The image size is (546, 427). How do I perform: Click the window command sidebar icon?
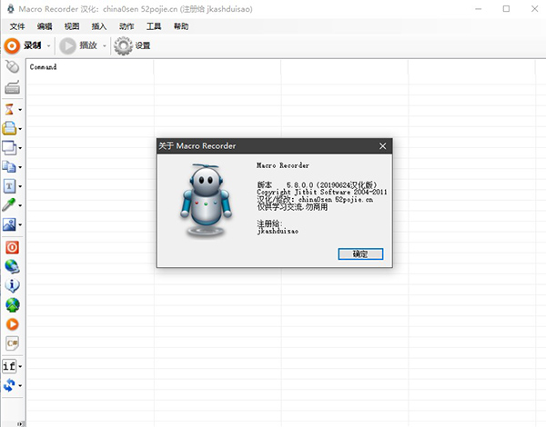(x=9, y=148)
